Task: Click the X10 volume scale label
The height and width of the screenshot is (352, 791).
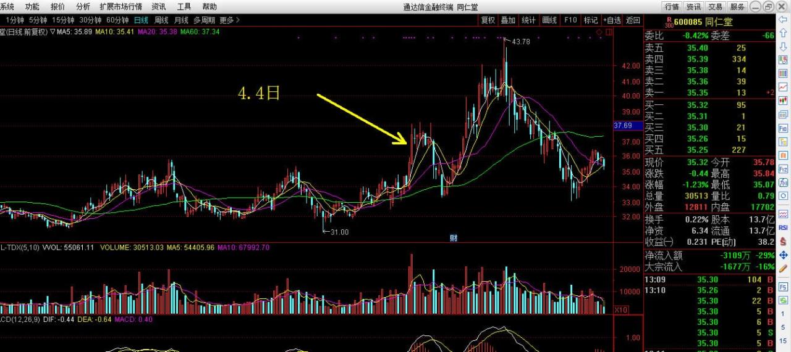Action: click(620, 309)
